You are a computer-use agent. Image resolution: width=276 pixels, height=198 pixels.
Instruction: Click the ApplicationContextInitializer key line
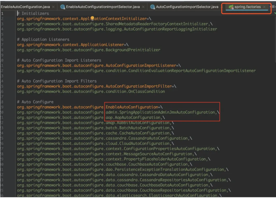point(84,19)
